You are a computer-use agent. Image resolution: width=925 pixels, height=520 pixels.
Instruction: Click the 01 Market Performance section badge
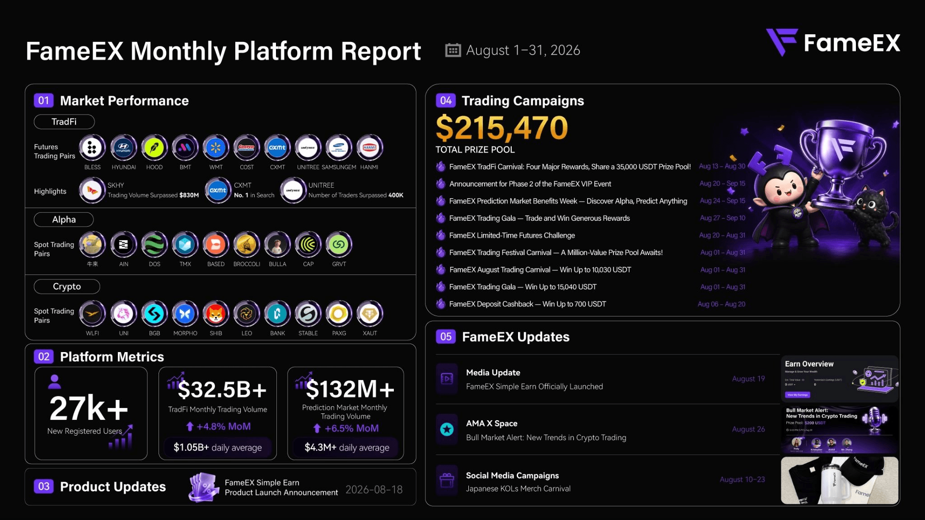[44, 100]
